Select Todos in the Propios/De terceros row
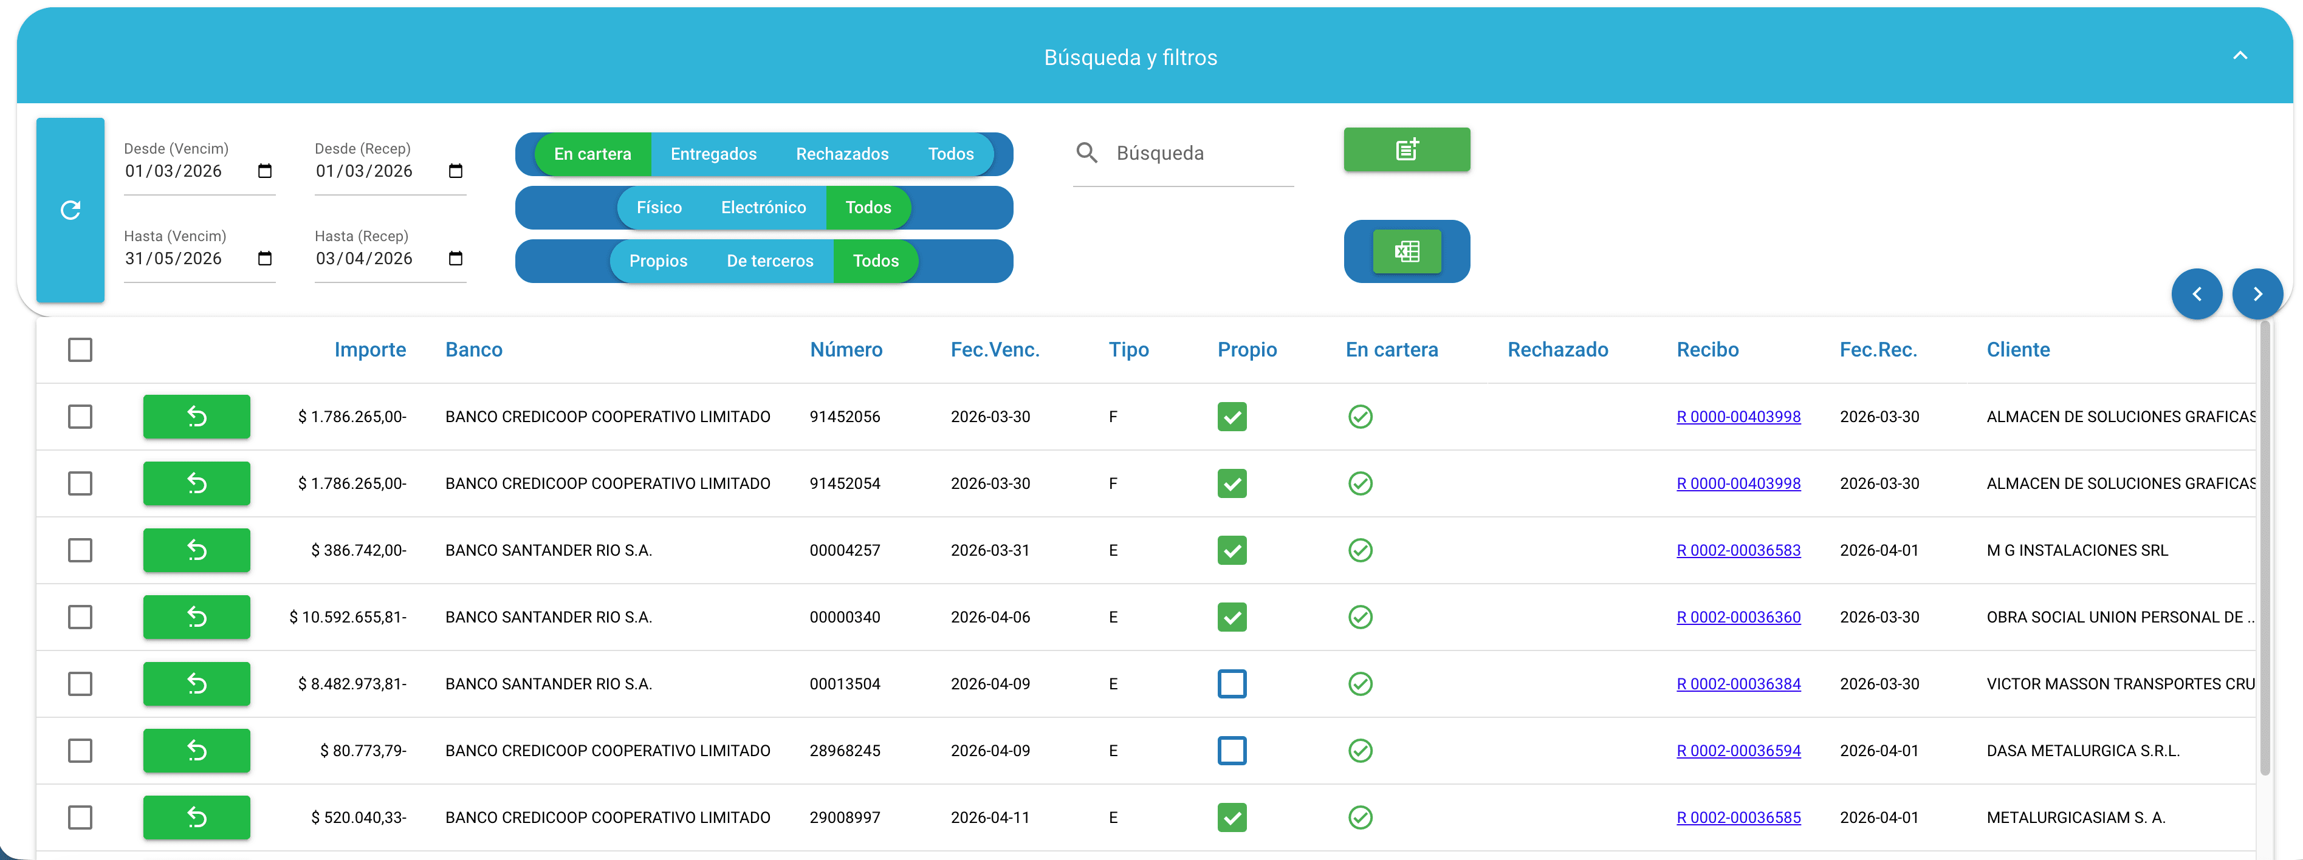Screen dimensions: 2303x860 [875, 261]
